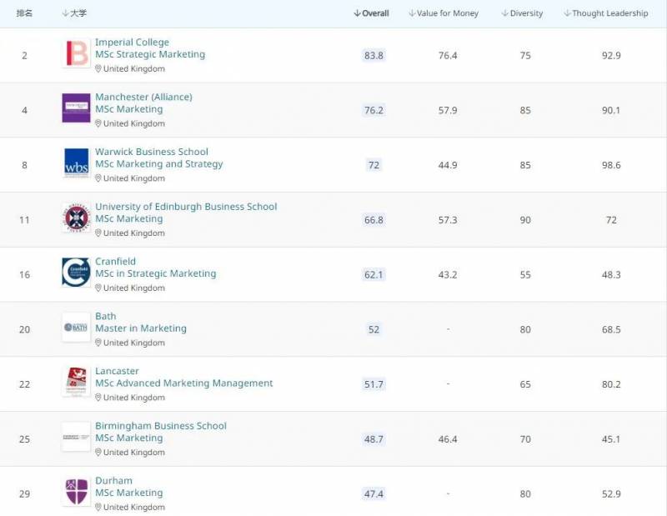667x516 pixels.
Task: Sort by Thought Leadership column header
Action: pos(606,13)
